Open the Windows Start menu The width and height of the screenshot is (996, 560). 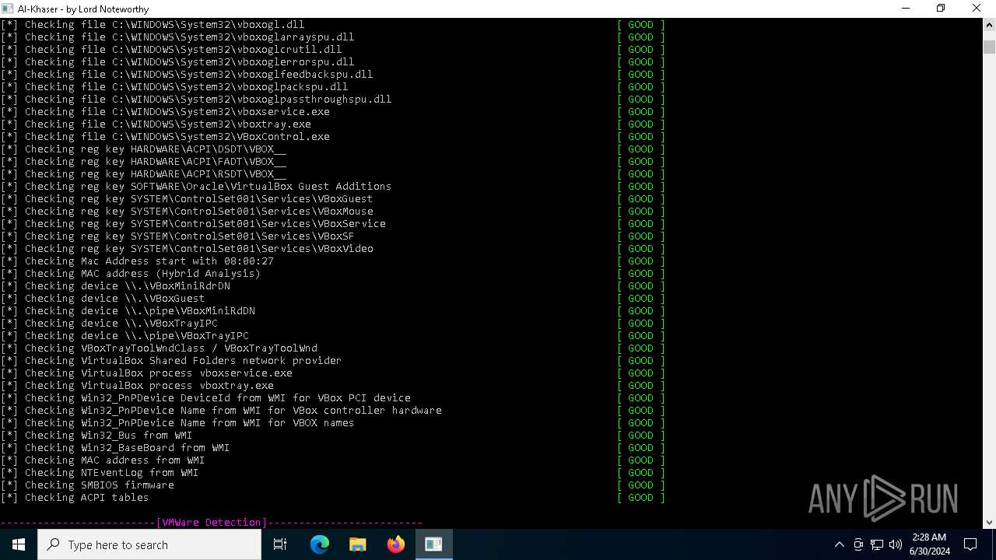[19, 544]
